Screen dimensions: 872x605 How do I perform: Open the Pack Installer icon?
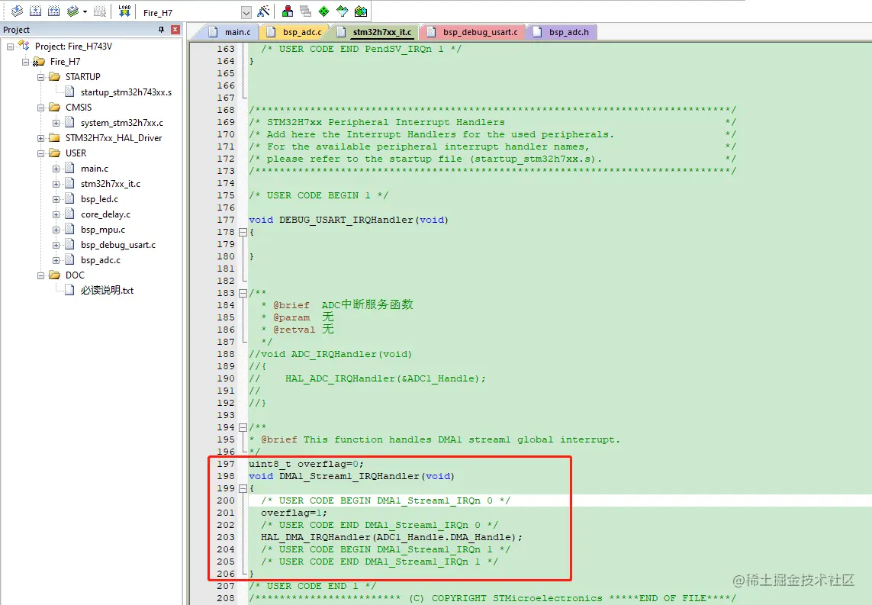coord(361,11)
